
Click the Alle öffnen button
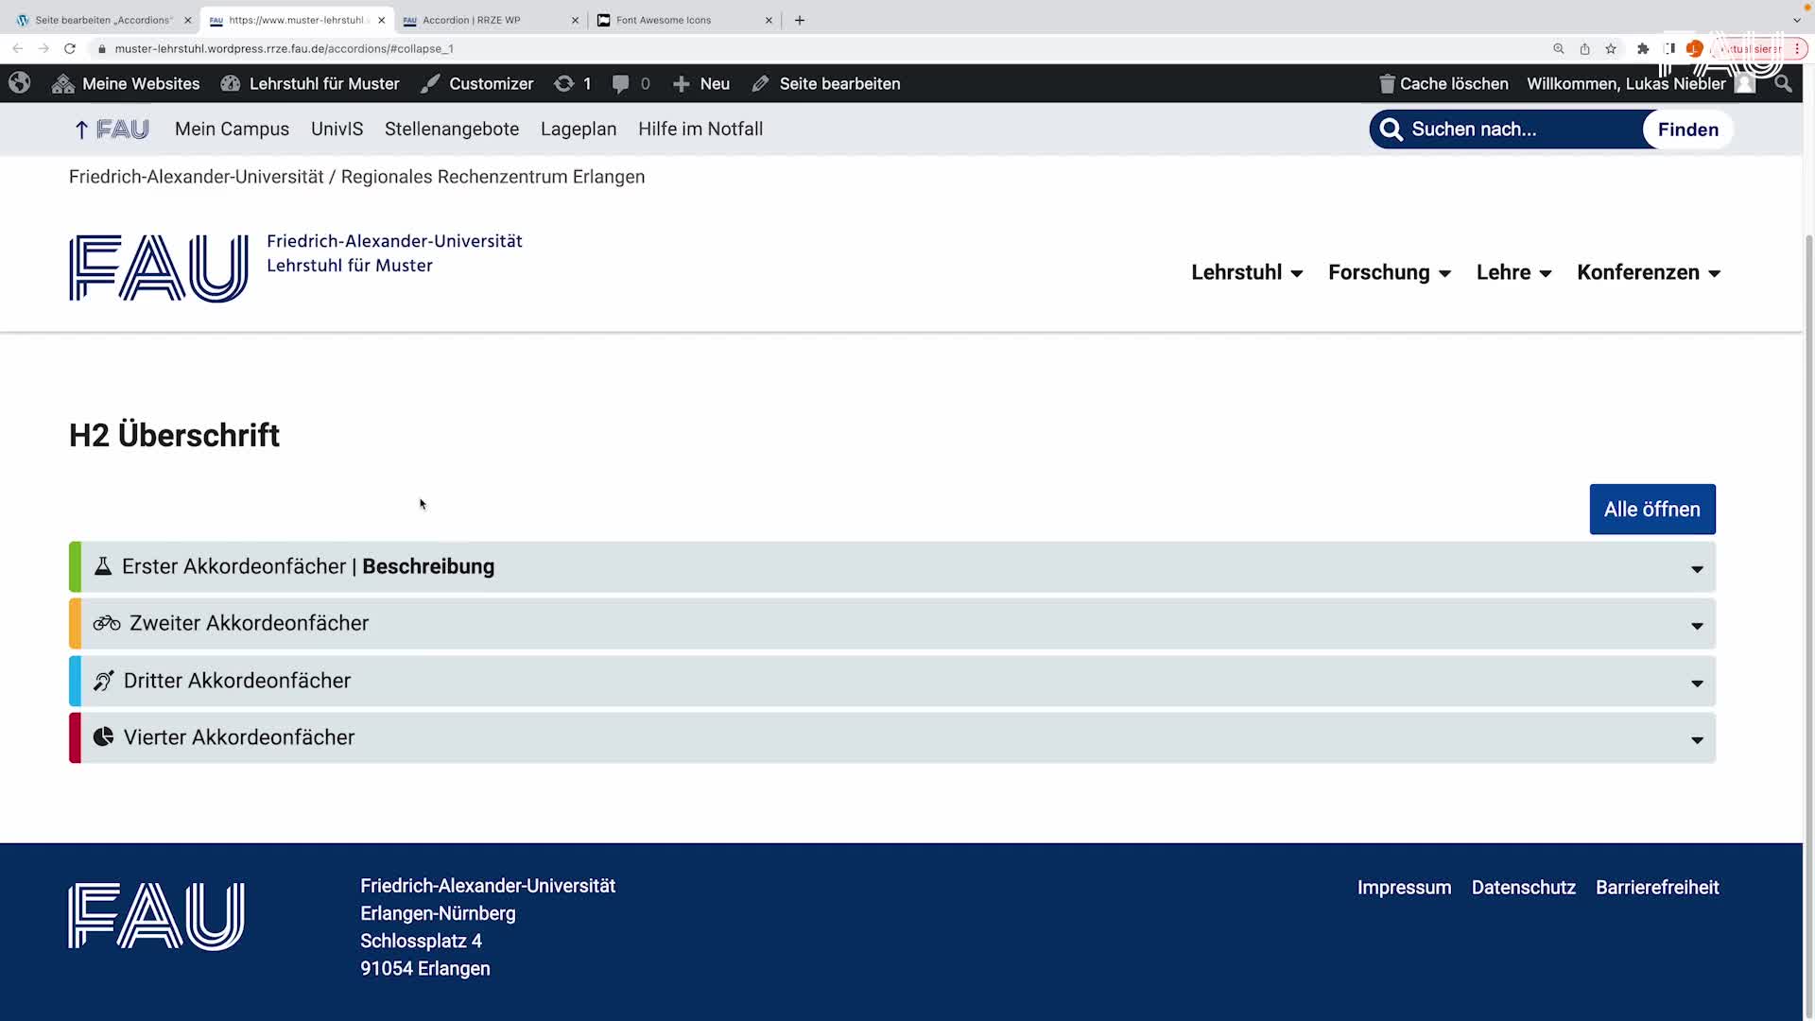click(x=1651, y=510)
